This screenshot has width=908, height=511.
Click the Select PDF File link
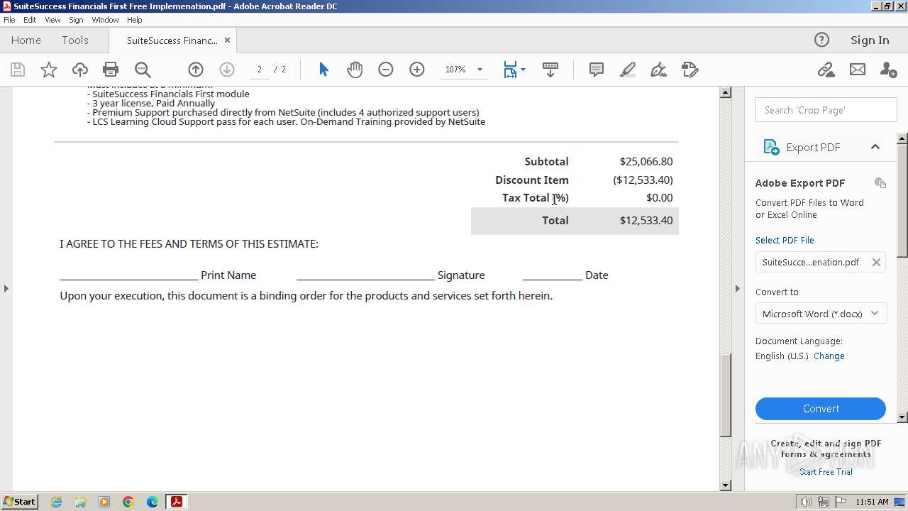click(785, 240)
